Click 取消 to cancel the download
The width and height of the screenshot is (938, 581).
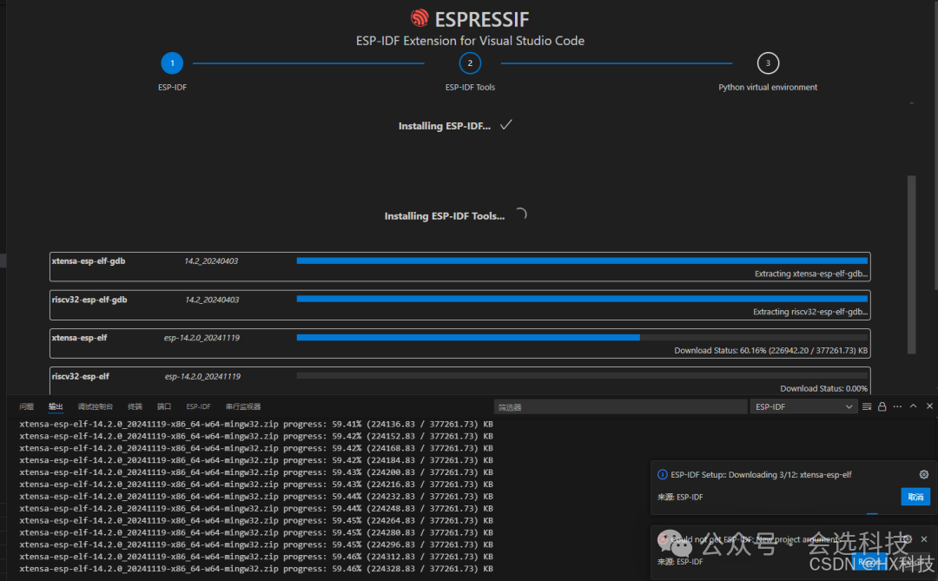pyautogui.click(x=915, y=497)
